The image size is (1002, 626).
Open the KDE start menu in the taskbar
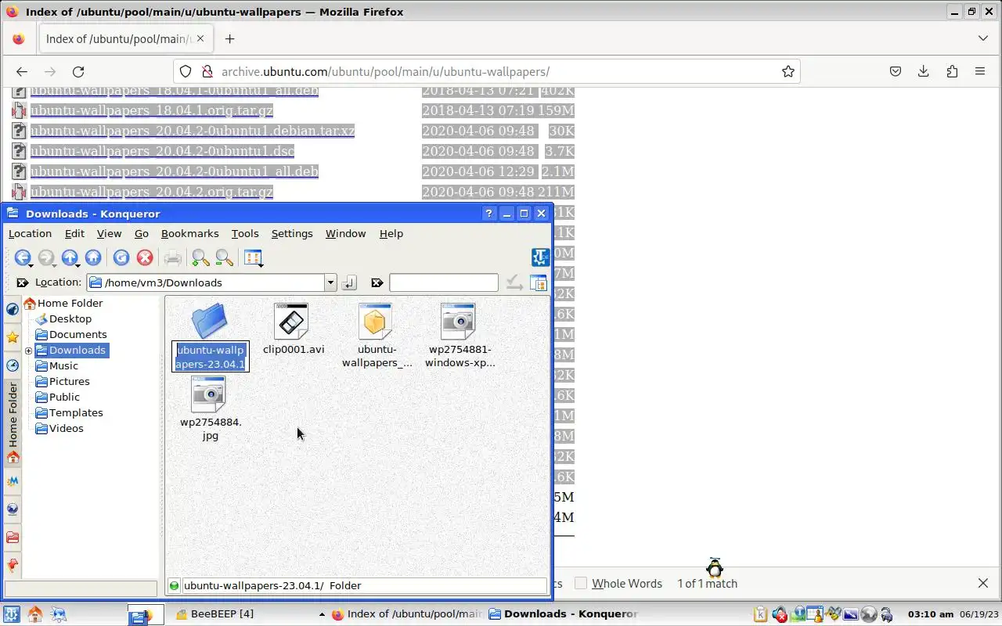(11, 614)
